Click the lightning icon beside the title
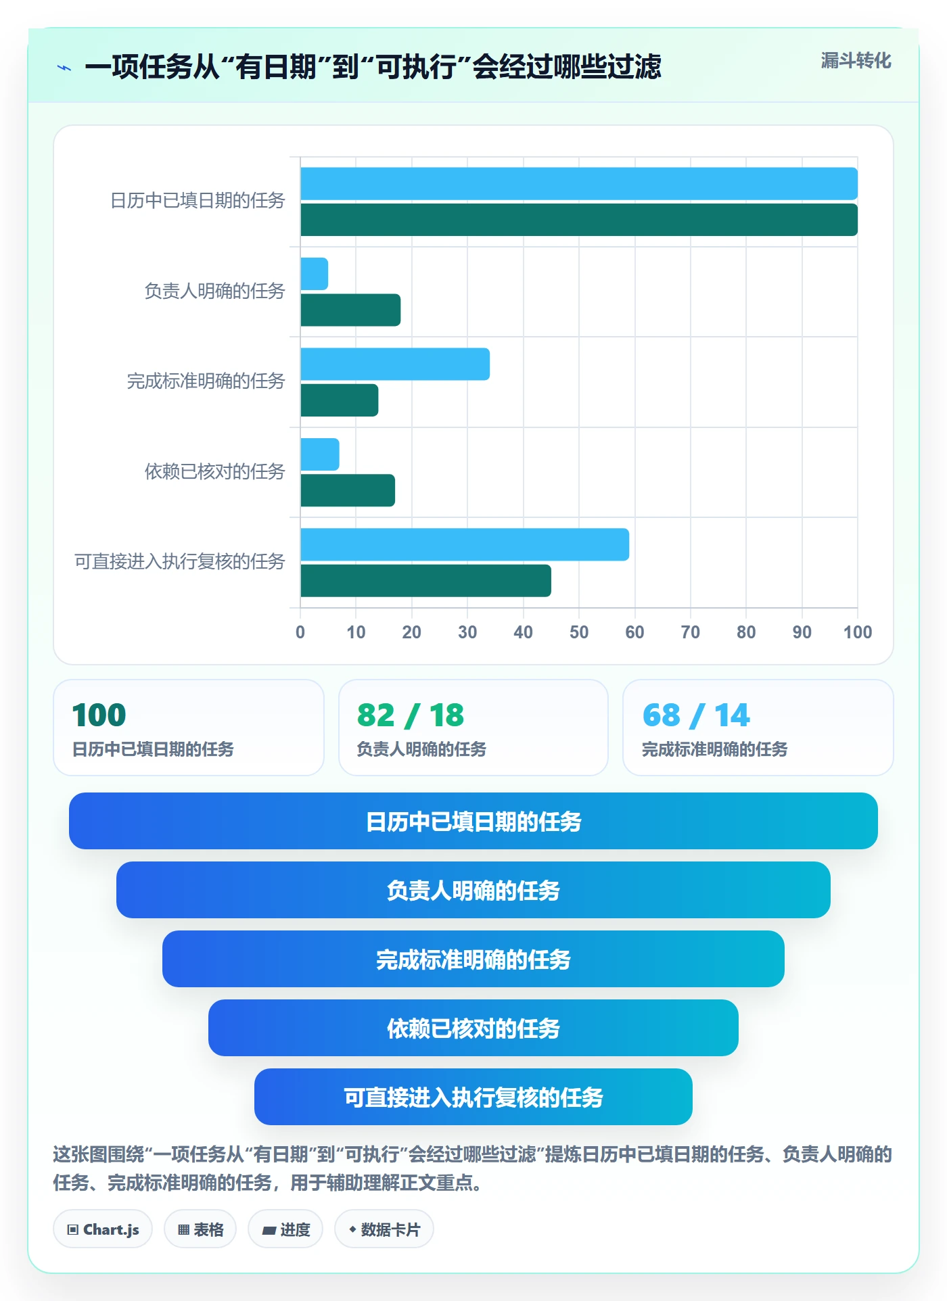The image size is (947, 1301). (64, 68)
